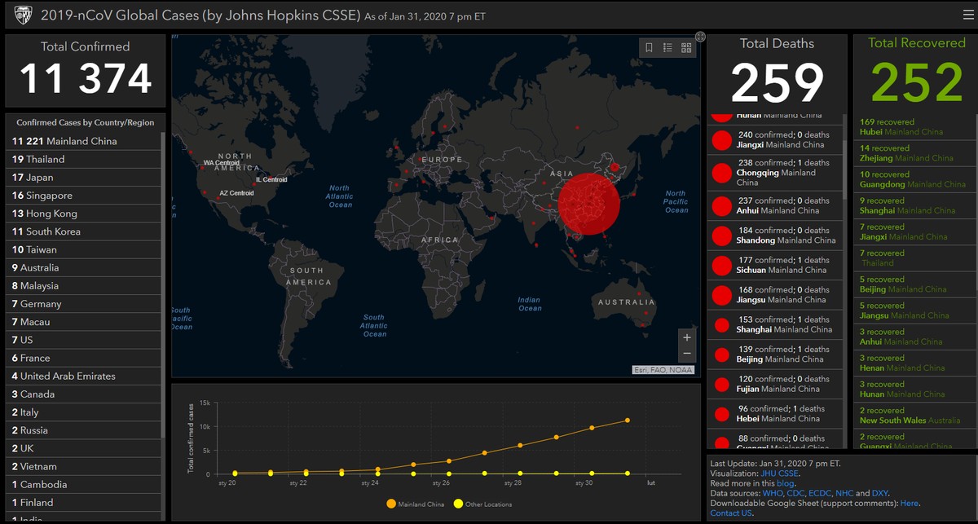Image resolution: width=978 pixels, height=524 pixels.
Task: Click the Johns Hopkins shield logo
Action: 22,15
